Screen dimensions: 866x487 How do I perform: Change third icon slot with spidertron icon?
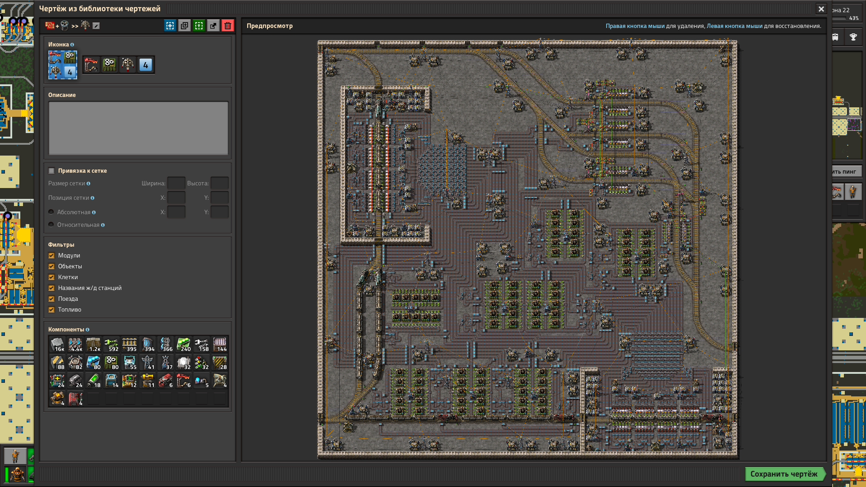(128, 65)
